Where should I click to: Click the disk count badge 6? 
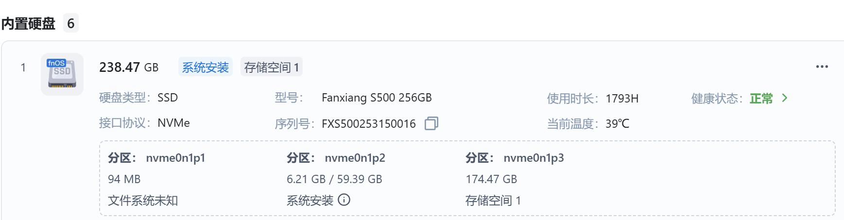tap(71, 23)
